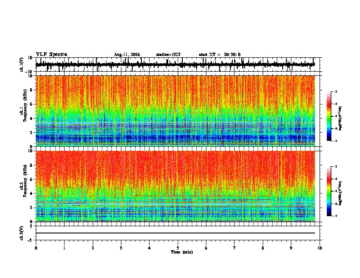
Task: Click the "station=OUI" header label
Action: tap(168, 55)
